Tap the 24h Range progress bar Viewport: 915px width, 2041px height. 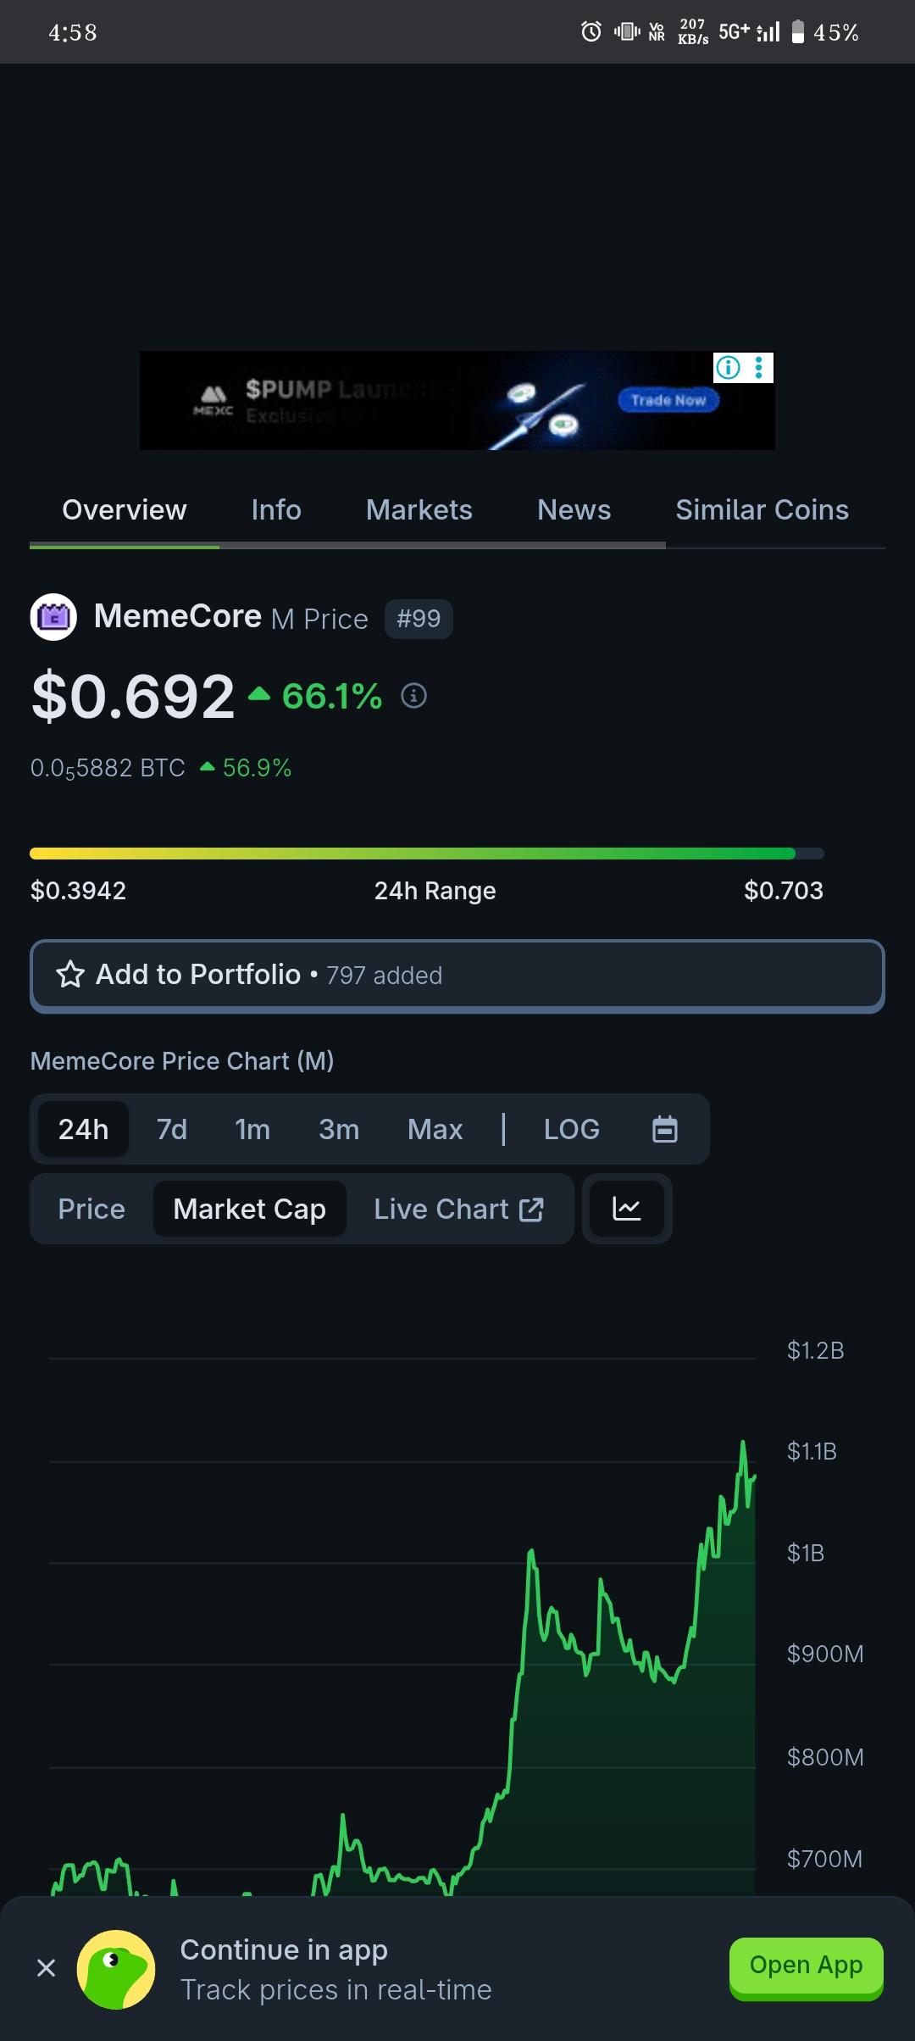point(426,854)
